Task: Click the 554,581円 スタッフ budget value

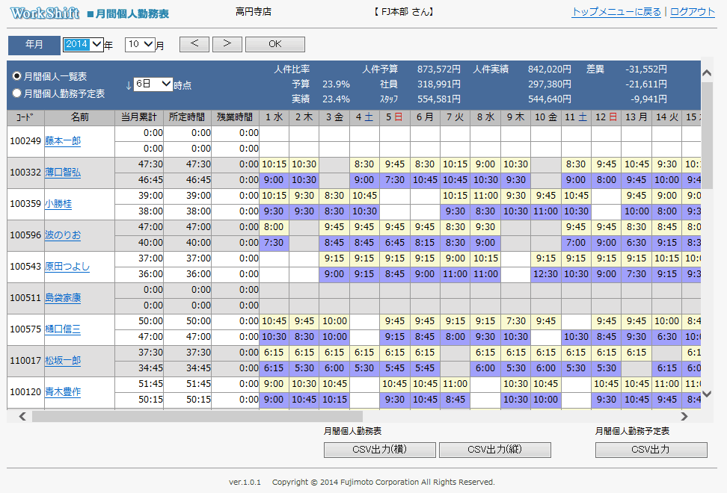Action: click(438, 99)
